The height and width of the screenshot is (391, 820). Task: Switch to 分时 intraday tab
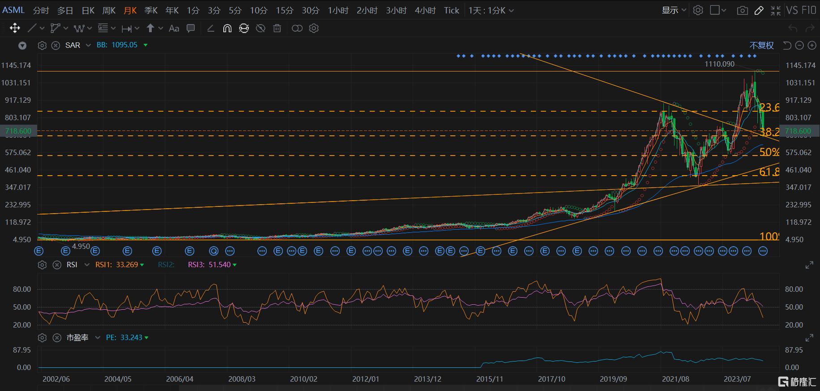41,10
